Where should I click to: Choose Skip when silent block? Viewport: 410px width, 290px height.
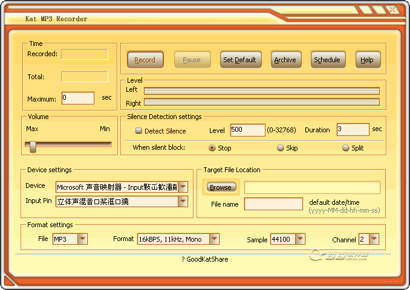(x=281, y=147)
